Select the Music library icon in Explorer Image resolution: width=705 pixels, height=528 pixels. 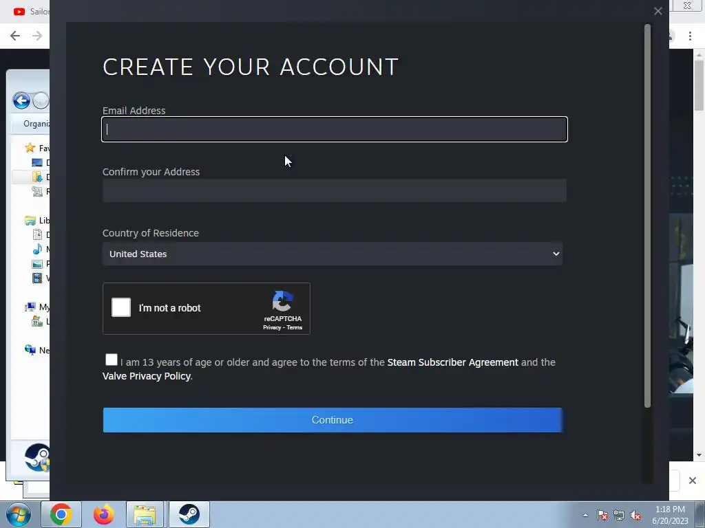(37, 249)
